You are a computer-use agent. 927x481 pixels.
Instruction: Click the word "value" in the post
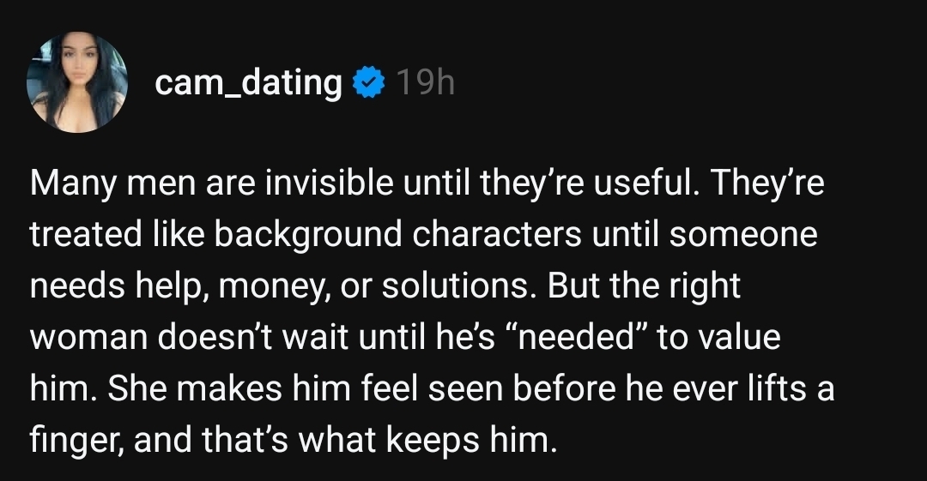pos(739,338)
